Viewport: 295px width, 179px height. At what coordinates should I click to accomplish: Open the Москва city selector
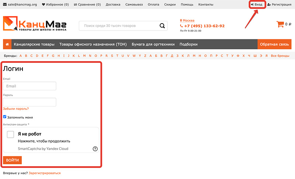click(x=188, y=21)
